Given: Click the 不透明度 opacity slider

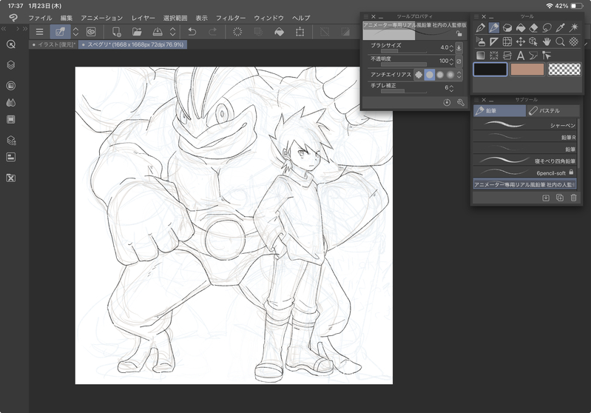Looking at the screenshot, I should coord(403,64).
